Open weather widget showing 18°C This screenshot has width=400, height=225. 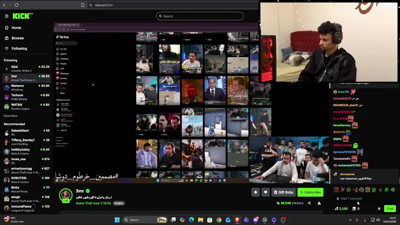click(14, 220)
